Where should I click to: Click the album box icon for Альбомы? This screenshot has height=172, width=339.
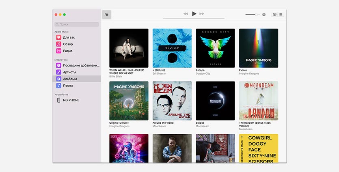(x=58, y=79)
